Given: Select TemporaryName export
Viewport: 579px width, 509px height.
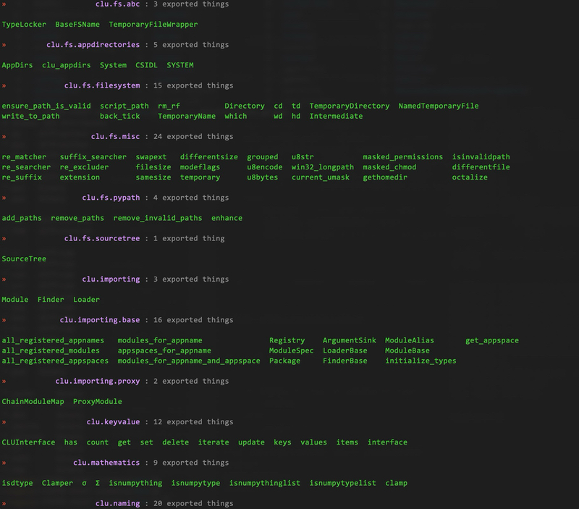Looking at the screenshot, I should (187, 116).
